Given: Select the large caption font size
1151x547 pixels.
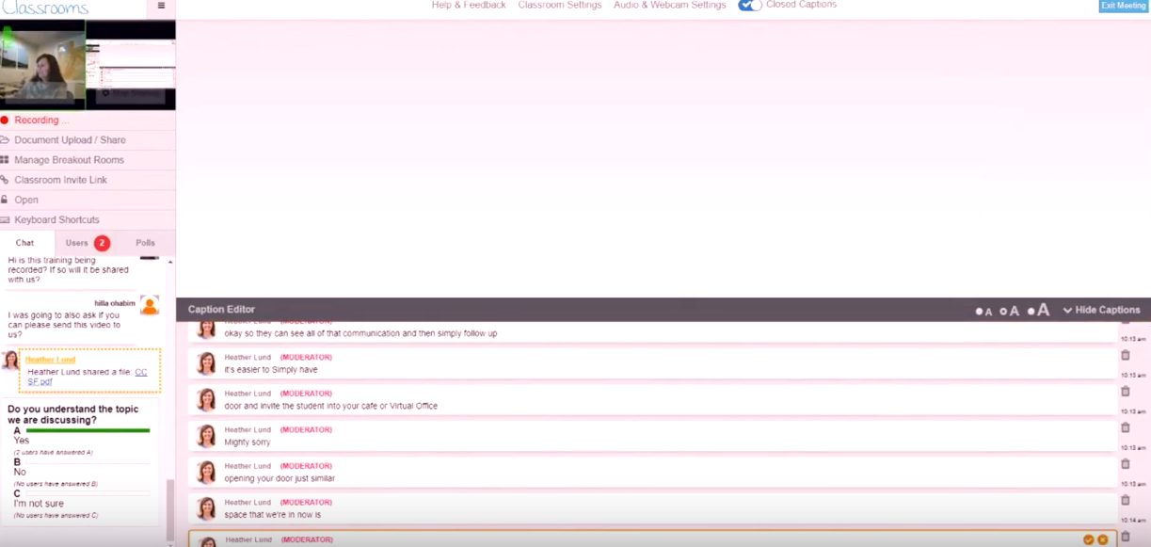Looking at the screenshot, I should coord(1039,310).
